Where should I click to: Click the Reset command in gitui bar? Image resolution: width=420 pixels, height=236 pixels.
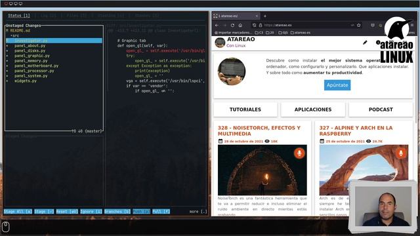[x=67, y=211]
